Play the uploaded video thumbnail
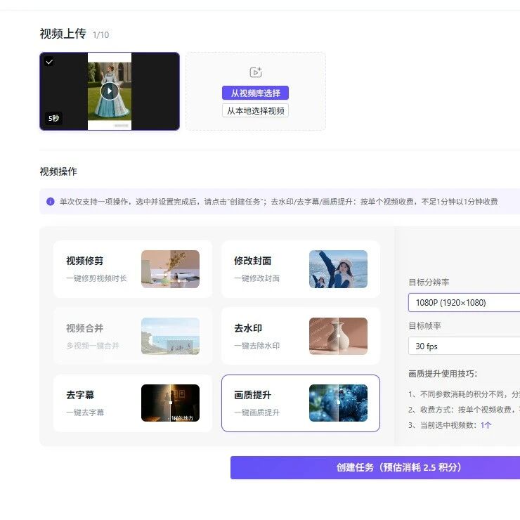This screenshot has height=520, width=520. click(110, 91)
